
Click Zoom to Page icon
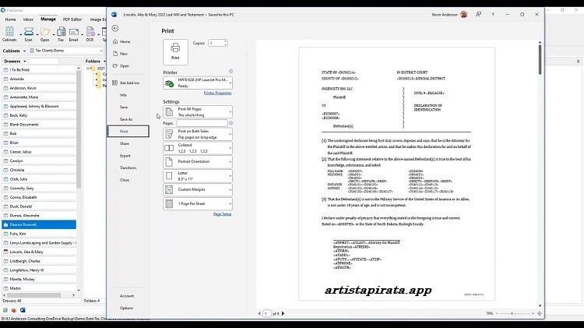[540, 314]
